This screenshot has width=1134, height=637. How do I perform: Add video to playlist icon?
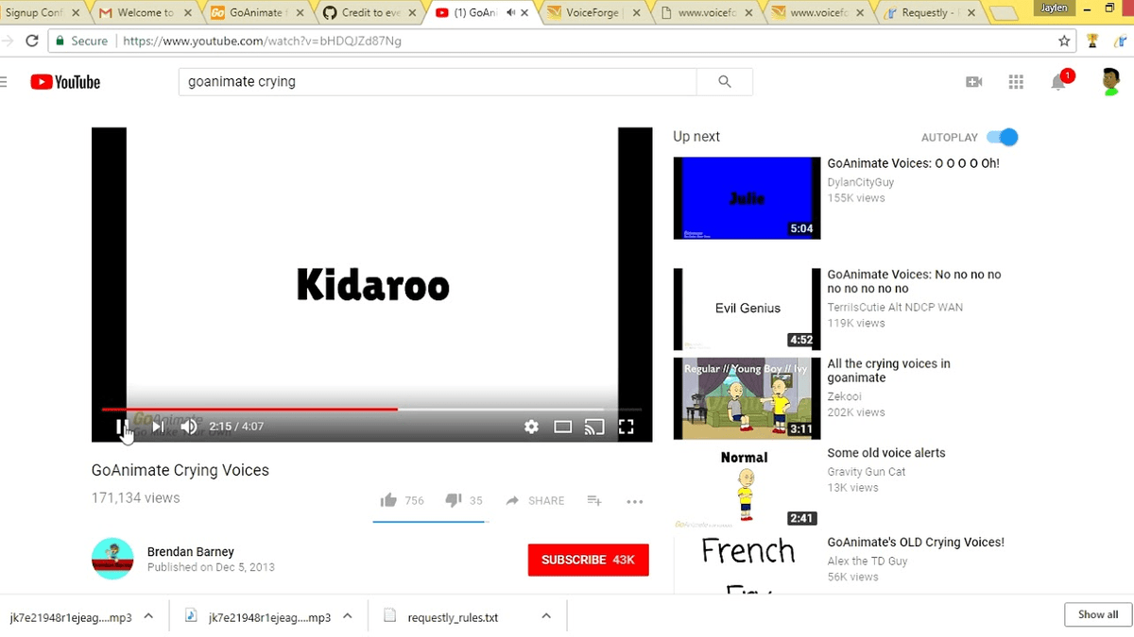[594, 500]
